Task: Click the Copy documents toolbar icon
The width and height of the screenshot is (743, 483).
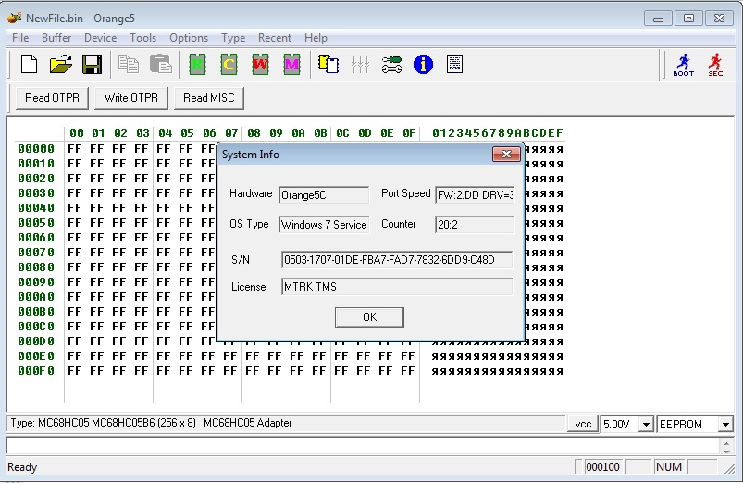Action: pyautogui.click(x=129, y=64)
